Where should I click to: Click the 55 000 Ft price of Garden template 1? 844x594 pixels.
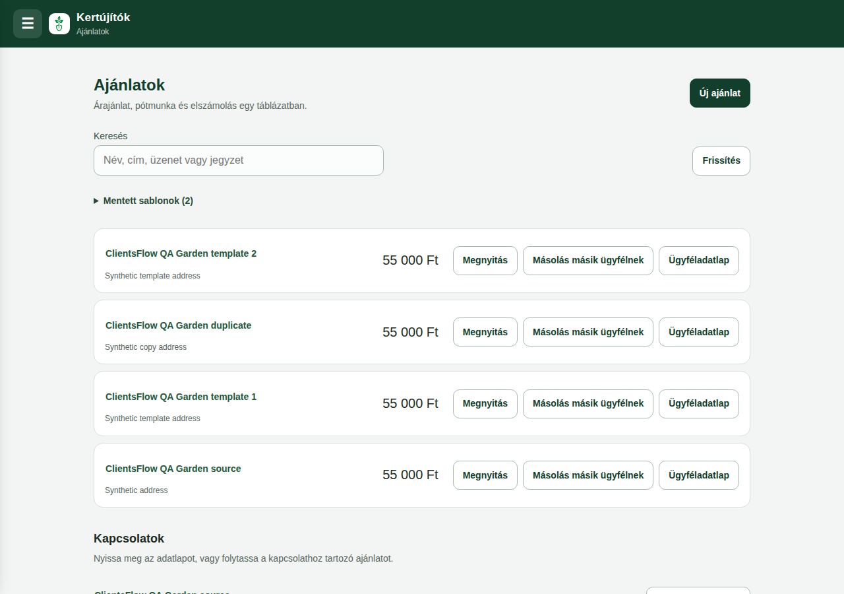tap(410, 404)
